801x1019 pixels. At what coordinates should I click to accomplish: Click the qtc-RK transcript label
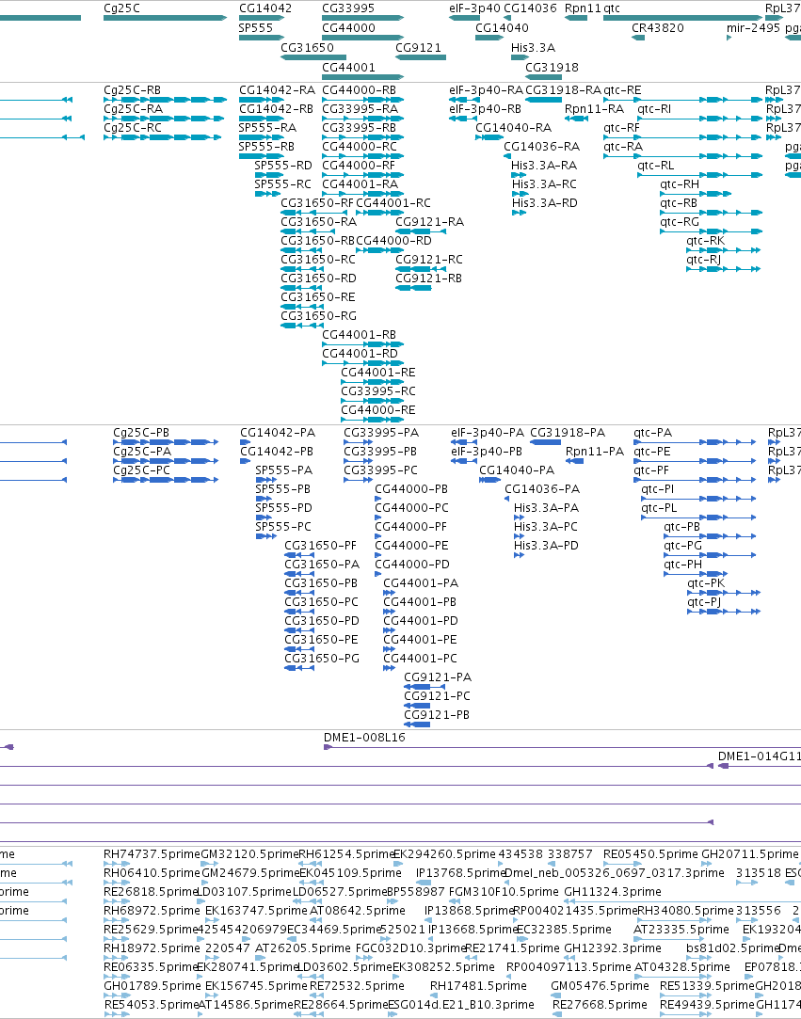coord(705,241)
